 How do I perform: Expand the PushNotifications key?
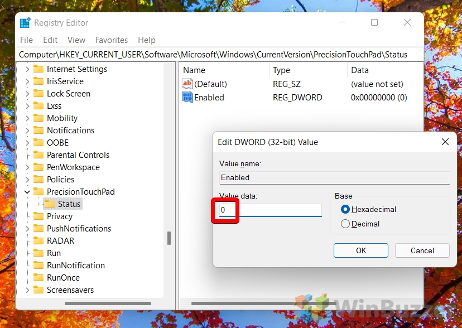pyautogui.click(x=27, y=229)
